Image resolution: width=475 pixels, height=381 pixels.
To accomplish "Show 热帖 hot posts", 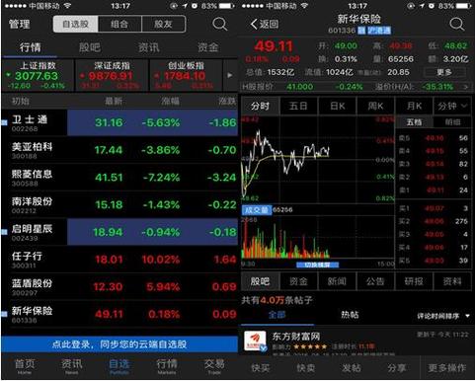I will [350, 315].
